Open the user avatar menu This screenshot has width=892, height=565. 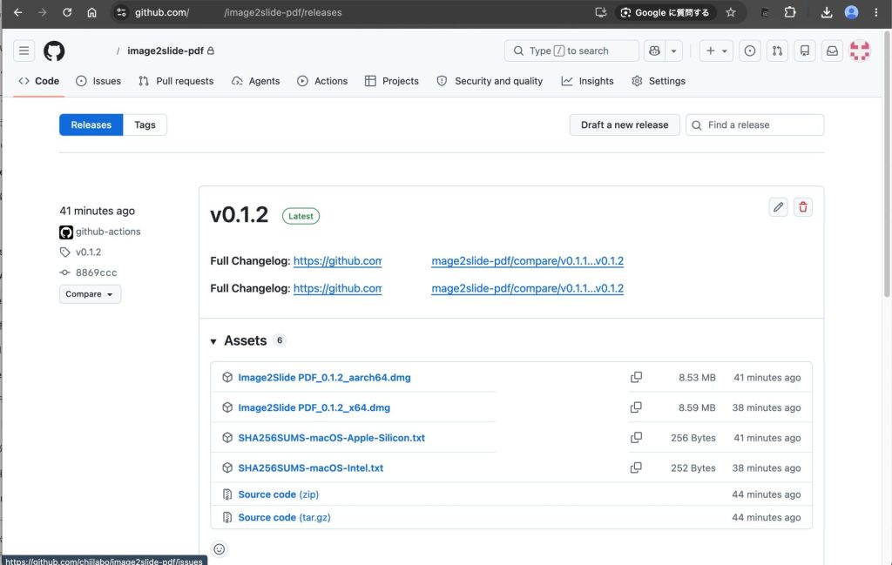tap(860, 50)
